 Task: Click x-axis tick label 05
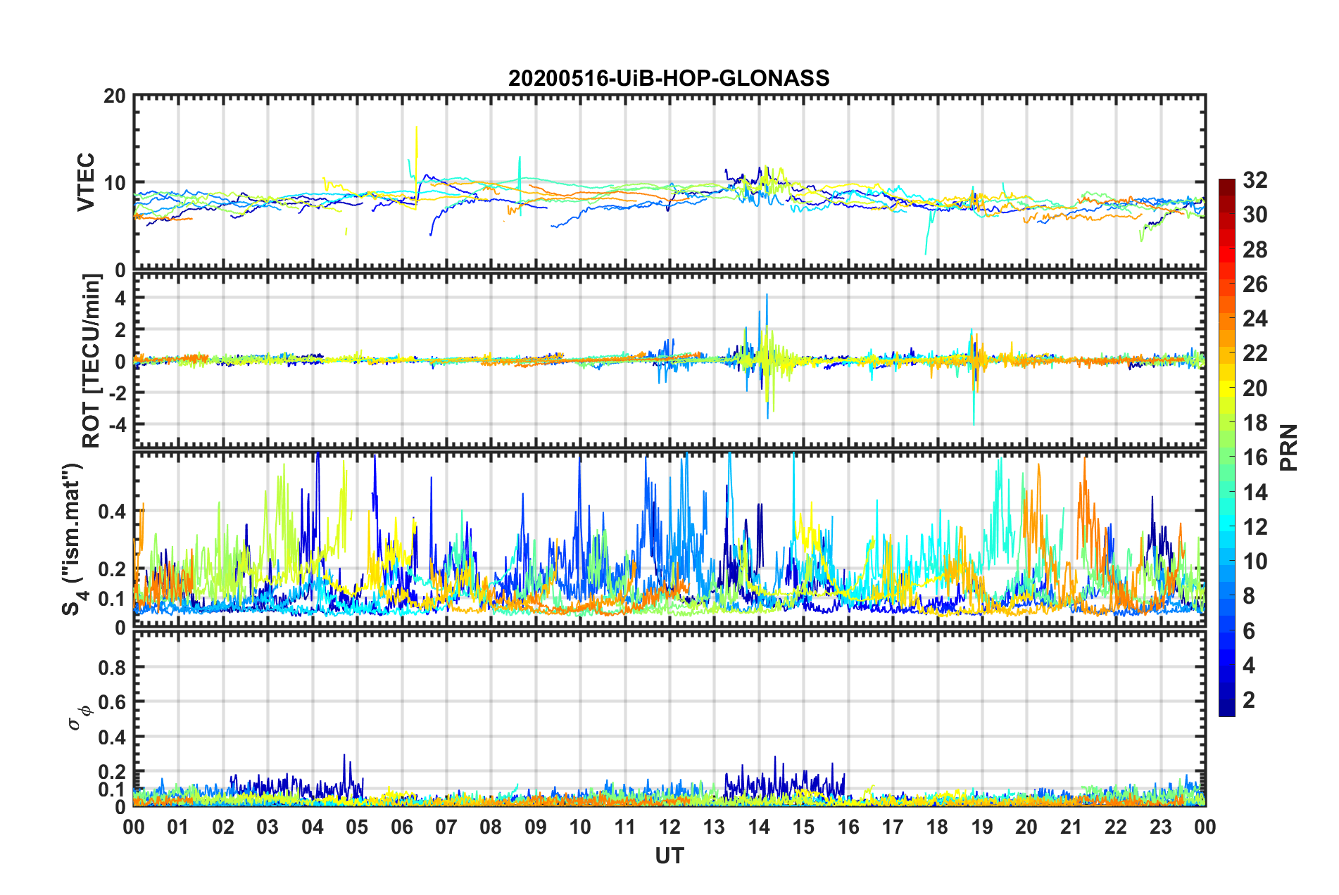coord(357,827)
